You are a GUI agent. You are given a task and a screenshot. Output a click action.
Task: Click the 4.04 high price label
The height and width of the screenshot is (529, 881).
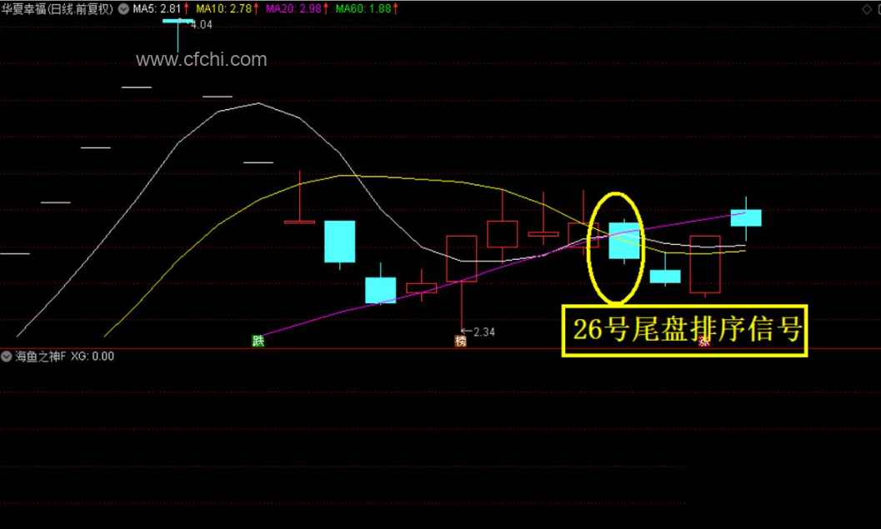click(202, 25)
